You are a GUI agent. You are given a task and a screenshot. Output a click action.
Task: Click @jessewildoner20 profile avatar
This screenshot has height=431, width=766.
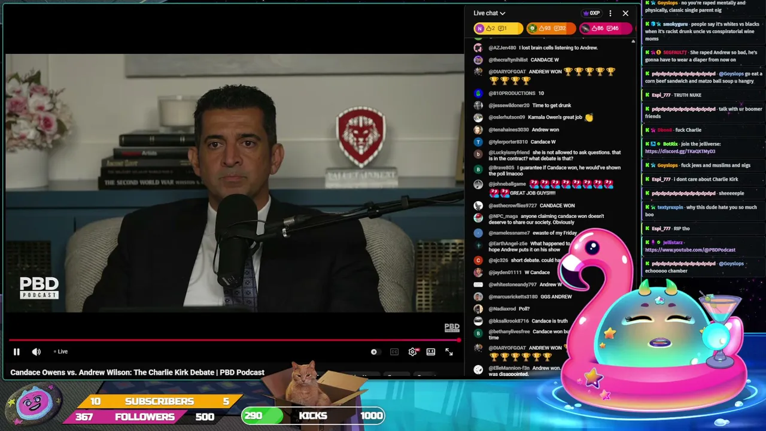click(x=478, y=105)
